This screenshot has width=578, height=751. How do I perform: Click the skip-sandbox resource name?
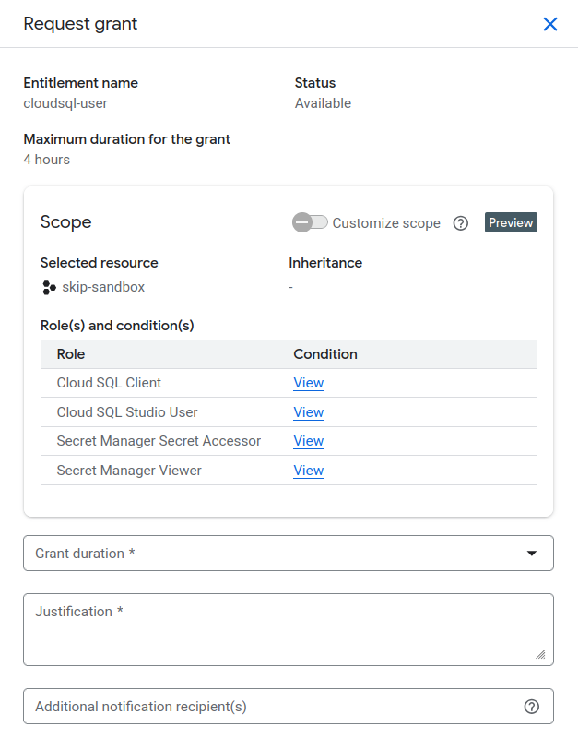(x=103, y=287)
